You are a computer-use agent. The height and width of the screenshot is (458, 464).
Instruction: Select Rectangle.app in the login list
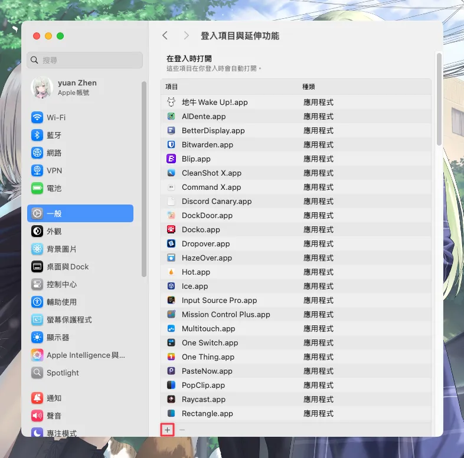click(207, 413)
